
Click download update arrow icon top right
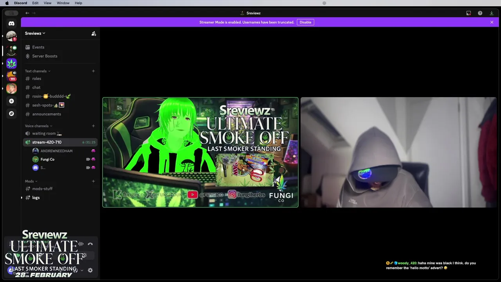point(492,13)
